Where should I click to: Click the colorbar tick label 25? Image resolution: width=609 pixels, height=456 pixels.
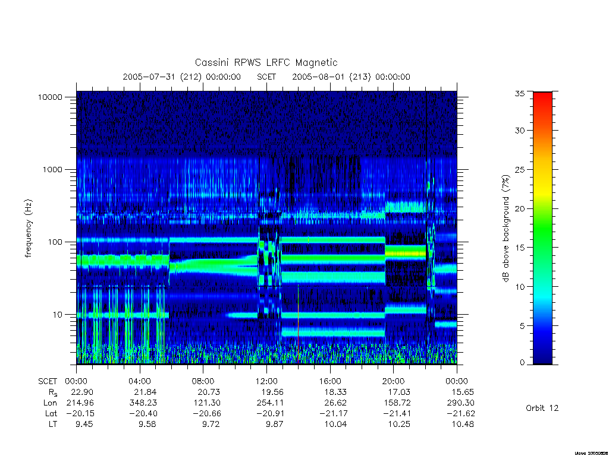point(520,170)
